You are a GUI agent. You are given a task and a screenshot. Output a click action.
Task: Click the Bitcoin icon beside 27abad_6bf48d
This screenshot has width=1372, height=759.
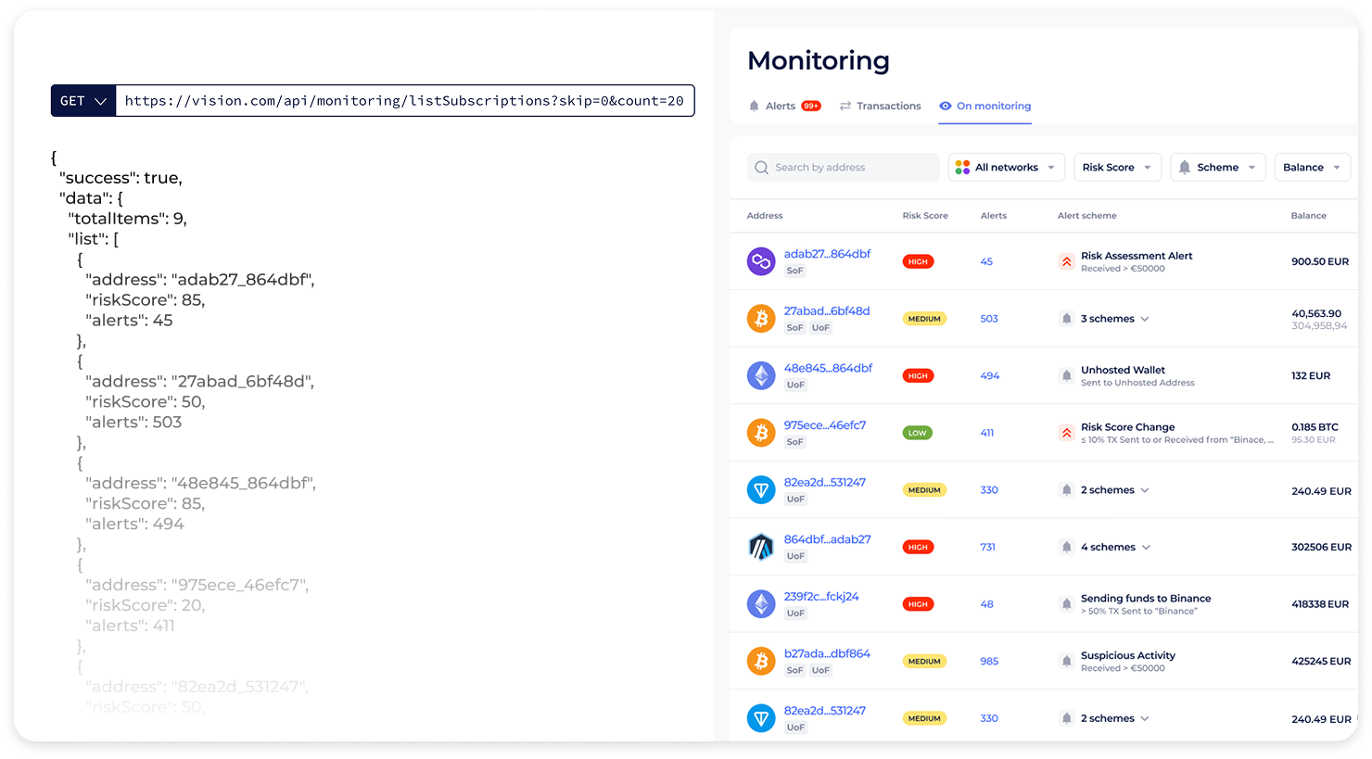[761, 318]
